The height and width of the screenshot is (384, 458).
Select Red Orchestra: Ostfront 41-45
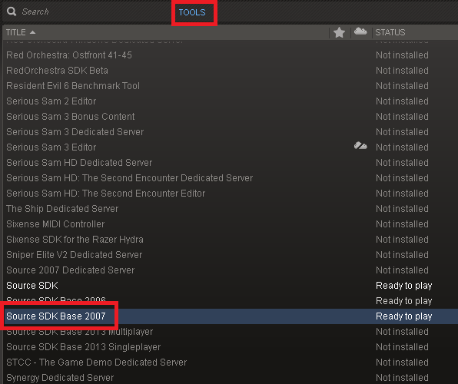(69, 55)
